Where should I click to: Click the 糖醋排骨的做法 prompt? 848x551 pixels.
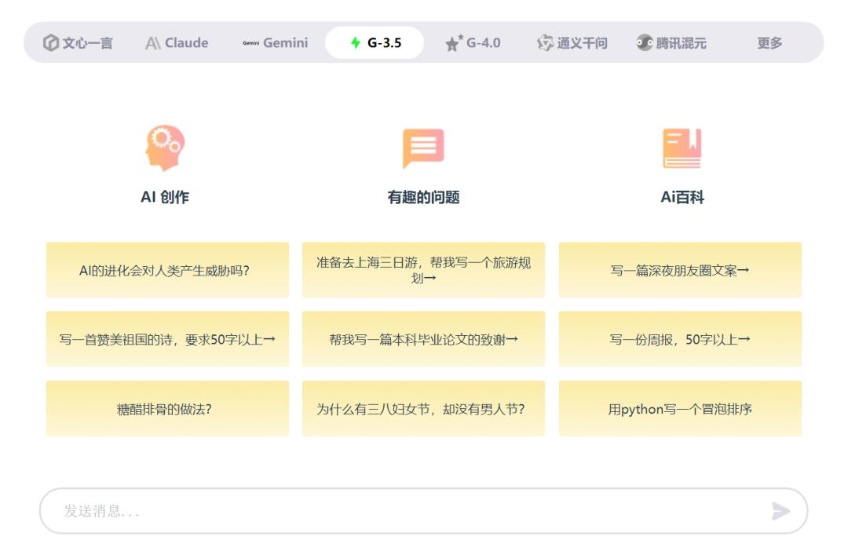click(167, 409)
